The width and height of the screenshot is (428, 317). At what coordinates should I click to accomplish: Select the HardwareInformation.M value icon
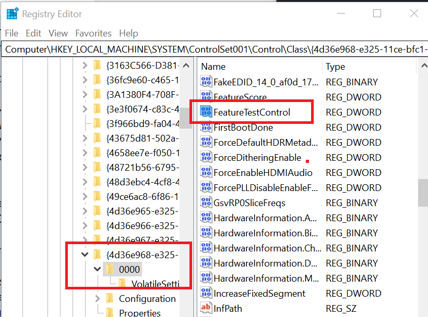click(206, 278)
